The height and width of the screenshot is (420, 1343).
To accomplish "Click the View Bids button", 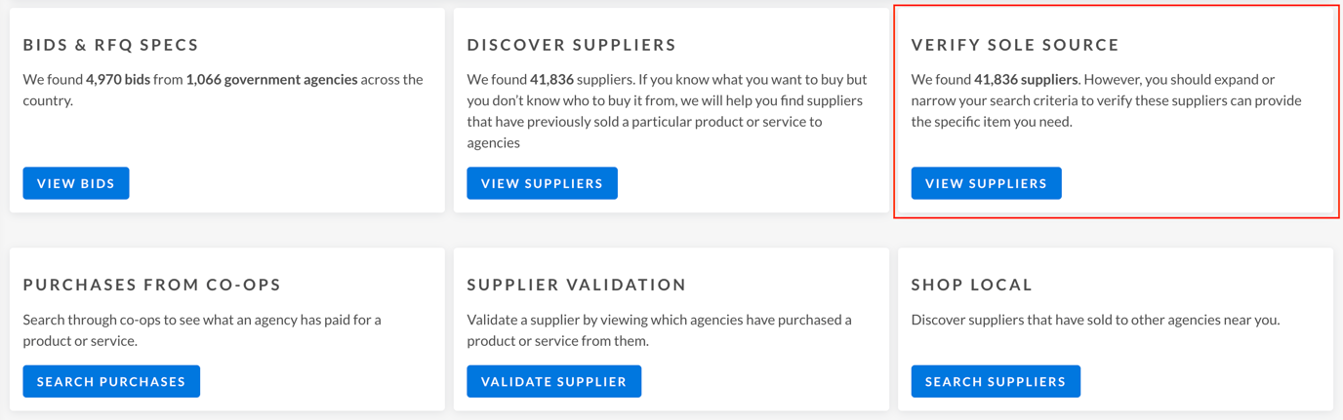I will [76, 183].
